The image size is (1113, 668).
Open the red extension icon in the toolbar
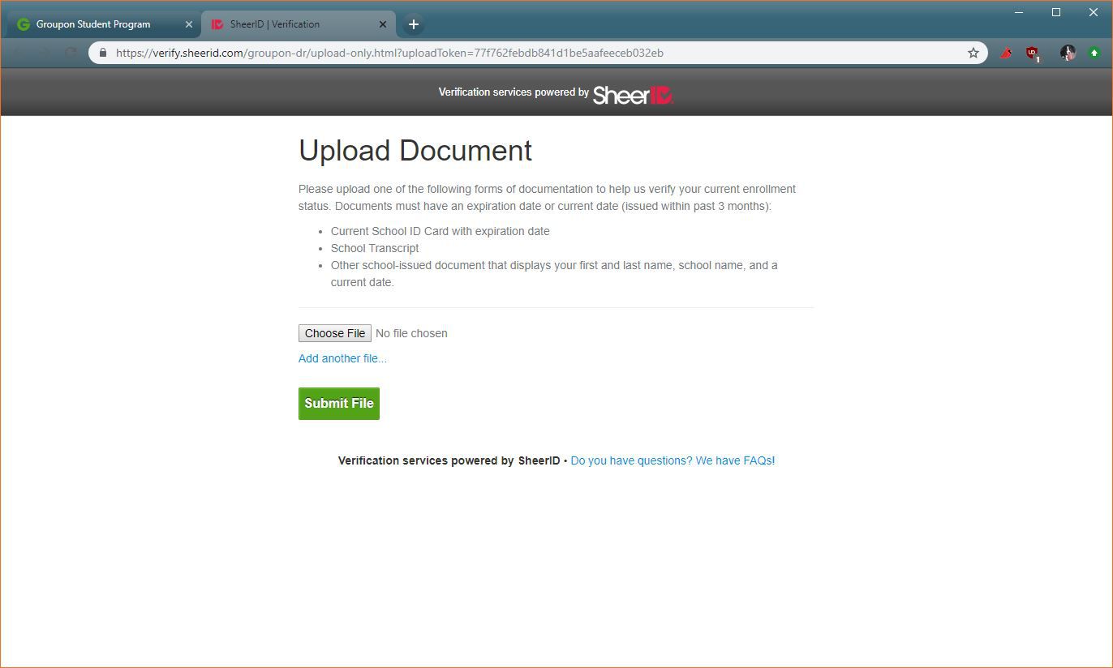click(x=1006, y=53)
